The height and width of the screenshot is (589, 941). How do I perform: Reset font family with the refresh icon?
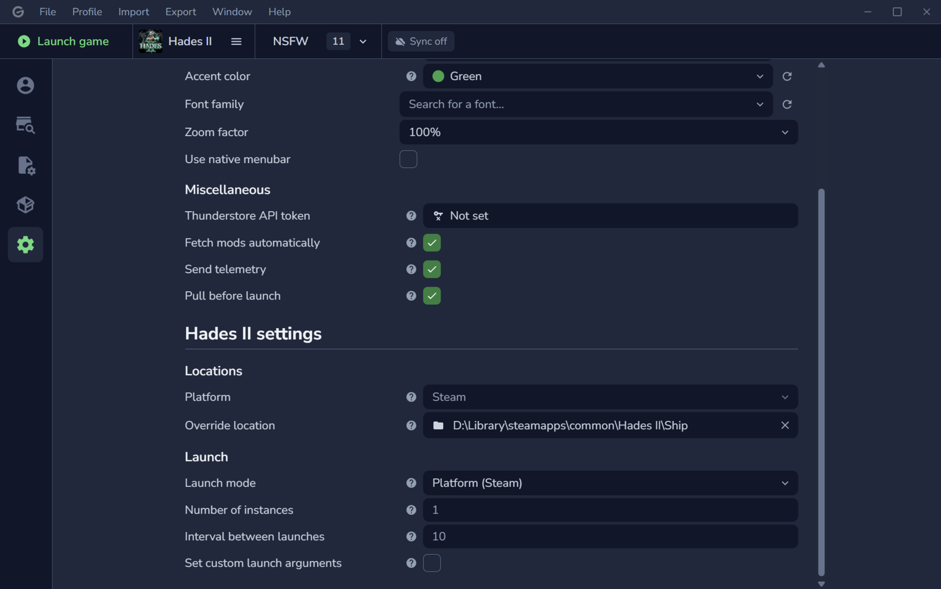pyautogui.click(x=787, y=104)
